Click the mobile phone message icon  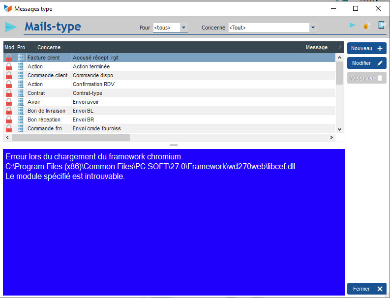382,25
